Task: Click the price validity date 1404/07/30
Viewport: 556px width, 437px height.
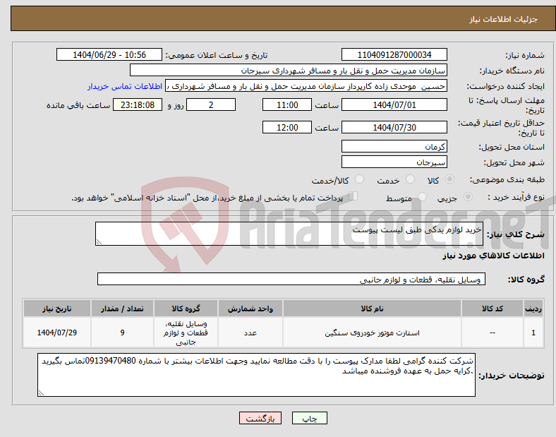Action: (394, 127)
